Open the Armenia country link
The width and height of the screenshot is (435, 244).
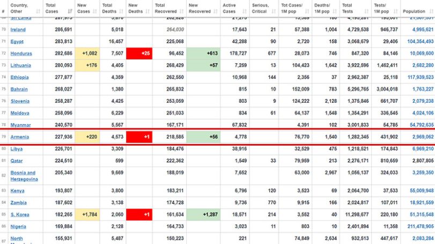20,137
